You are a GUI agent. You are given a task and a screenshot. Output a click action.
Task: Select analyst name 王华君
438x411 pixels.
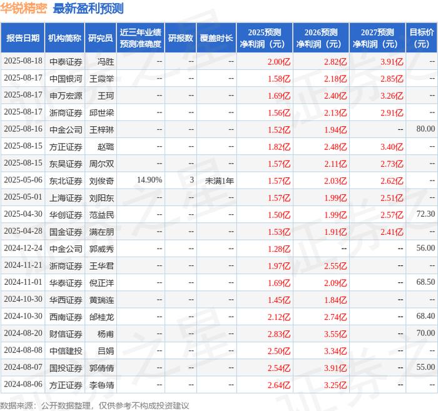(101, 265)
